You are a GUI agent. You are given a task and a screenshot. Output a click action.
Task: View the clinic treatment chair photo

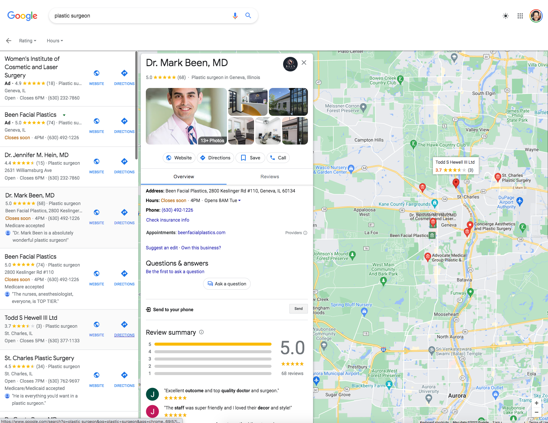click(x=241, y=131)
